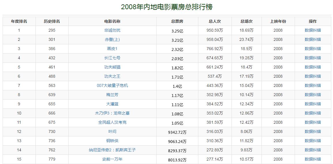Viewport: 333px width, 164px height.
Task: Select the 功夫熊猫 movie link
Action: (112, 67)
